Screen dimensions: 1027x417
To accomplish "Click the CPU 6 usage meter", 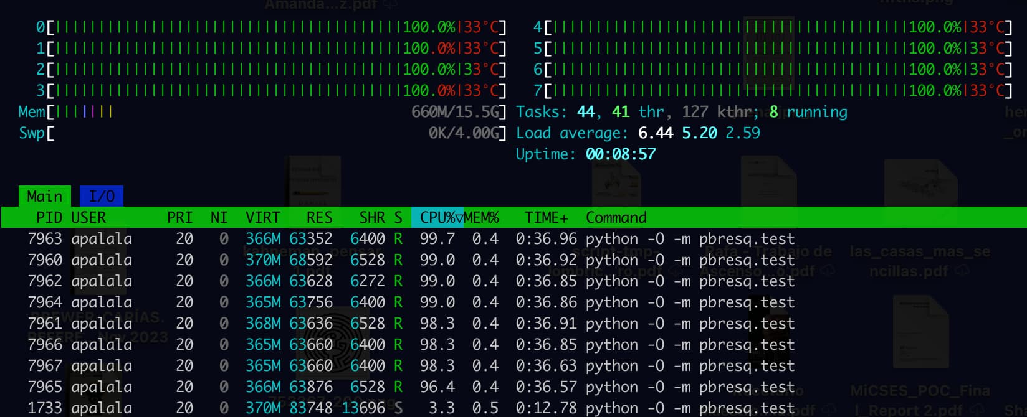I will [x=773, y=70].
